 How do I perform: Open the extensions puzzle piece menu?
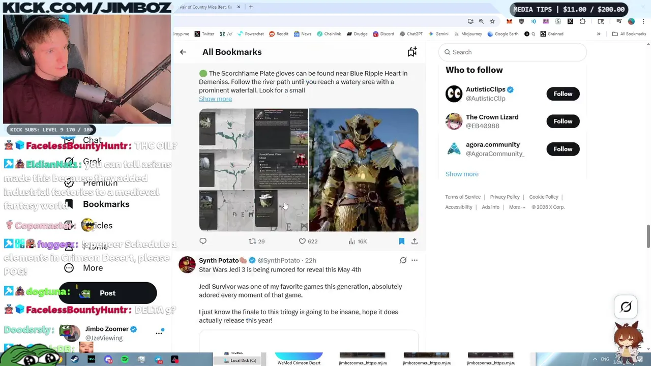pos(582,21)
